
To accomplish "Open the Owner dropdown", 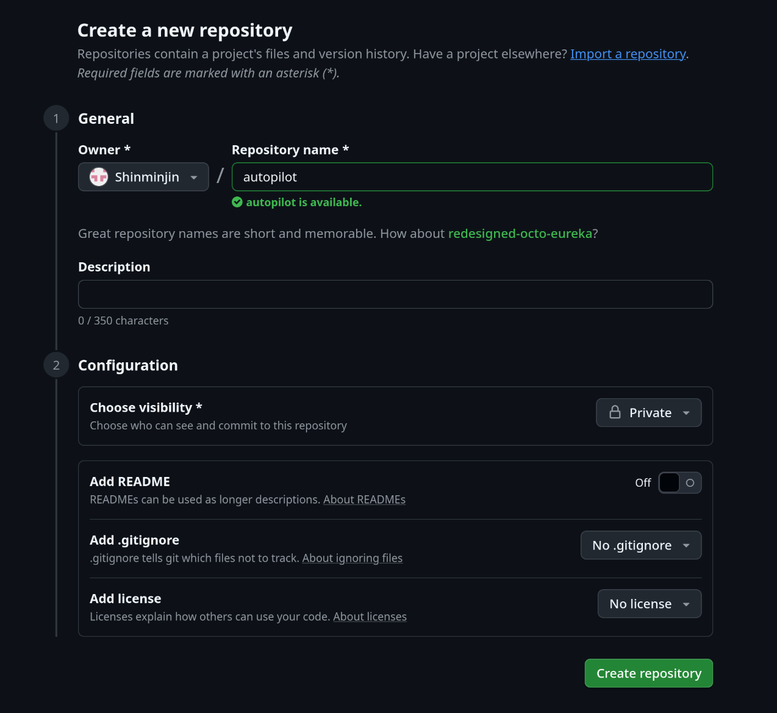I will tap(143, 177).
